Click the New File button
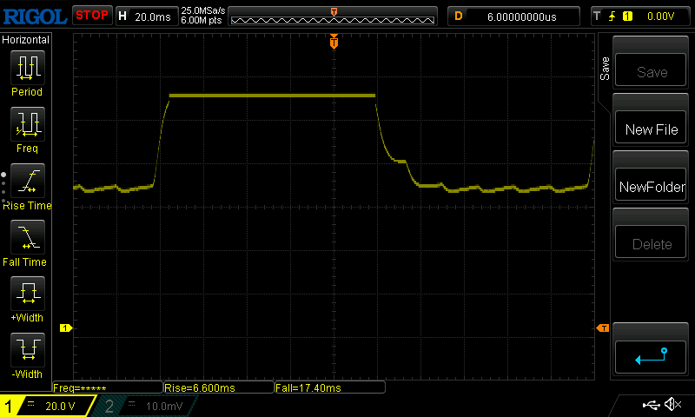The width and height of the screenshot is (695, 417). click(x=652, y=129)
